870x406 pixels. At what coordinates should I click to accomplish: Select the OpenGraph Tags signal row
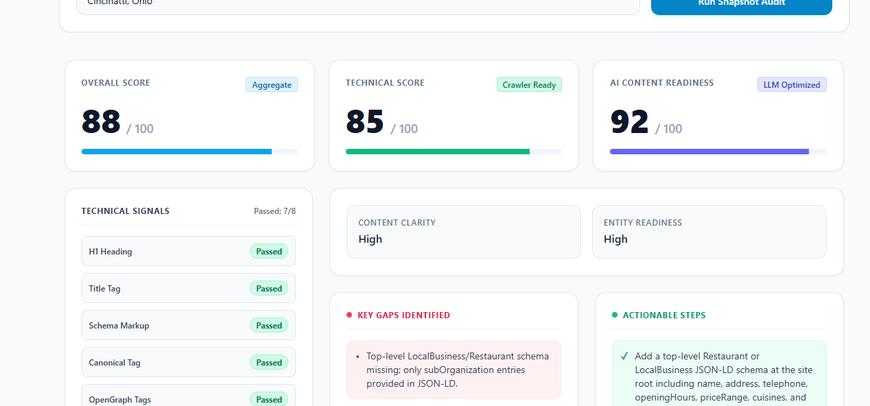189,396
